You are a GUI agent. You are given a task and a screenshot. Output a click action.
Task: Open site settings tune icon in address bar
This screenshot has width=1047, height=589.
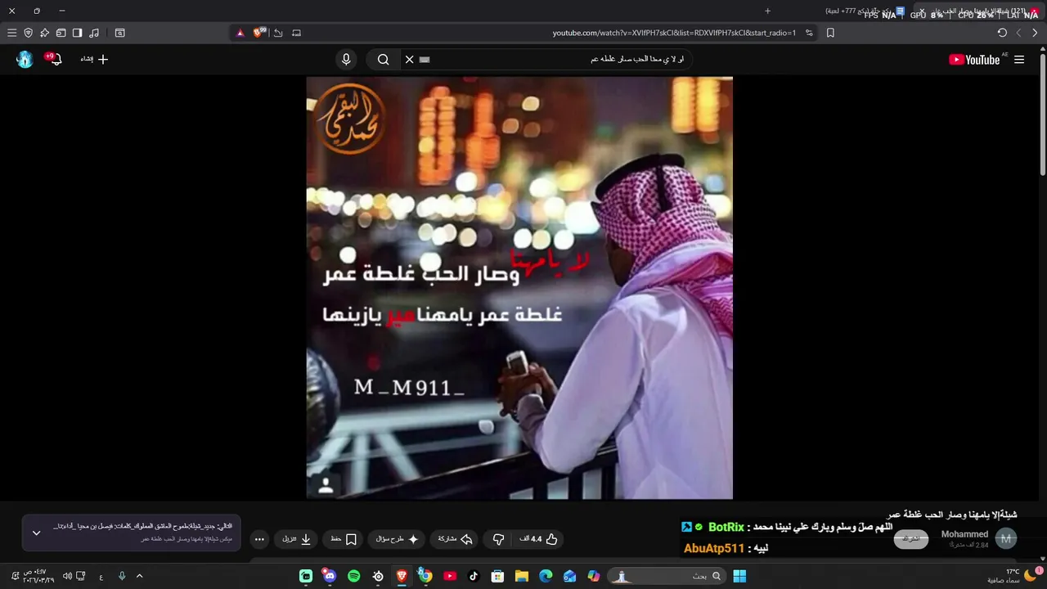tap(809, 33)
